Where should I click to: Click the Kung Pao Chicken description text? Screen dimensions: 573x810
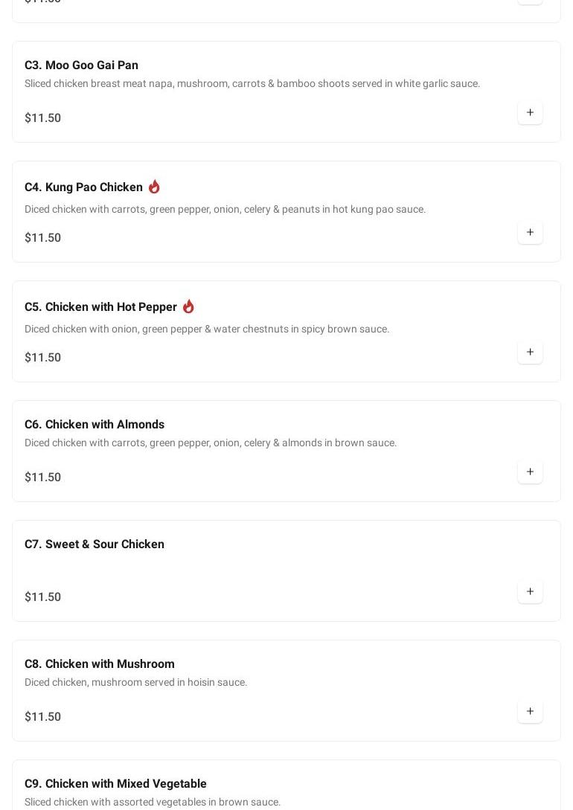(x=225, y=210)
